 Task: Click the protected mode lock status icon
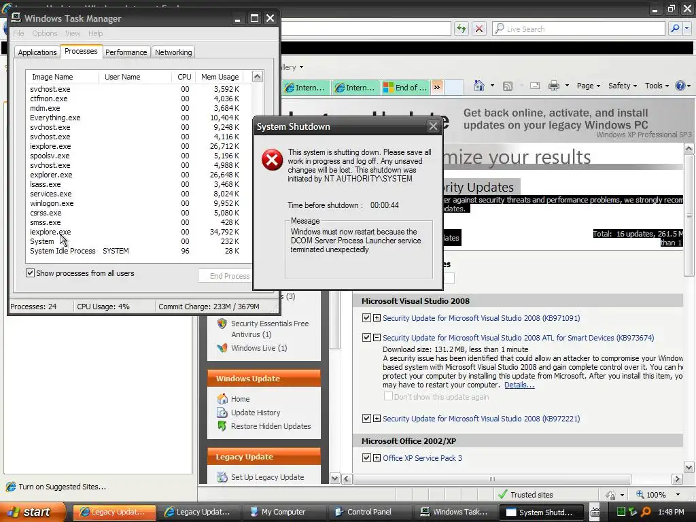pos(611,495)
